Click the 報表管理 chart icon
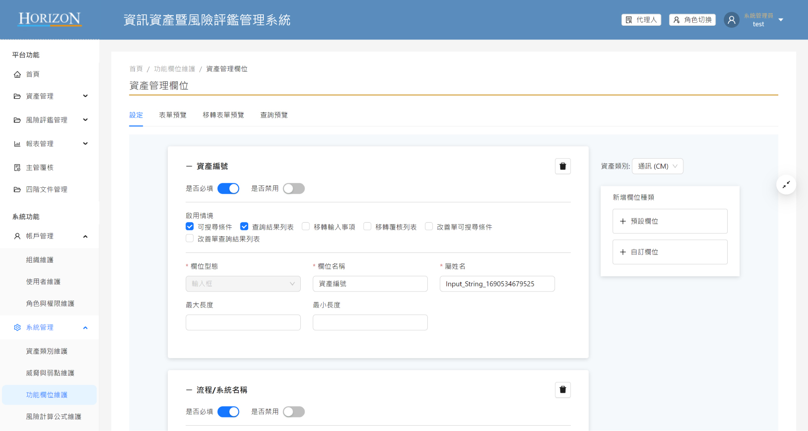808x431 pixels. click(x=18, y=144)
